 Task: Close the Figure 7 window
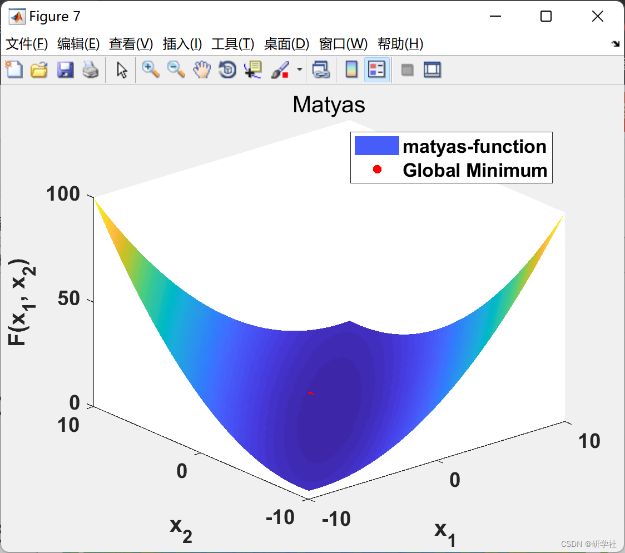tap(598, 16)
